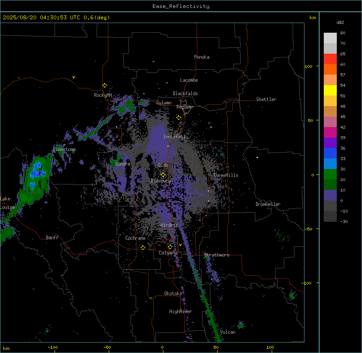Click the HighRiver label
The height and width of the screenshot is (353, 362).
(x=181, y=311)
